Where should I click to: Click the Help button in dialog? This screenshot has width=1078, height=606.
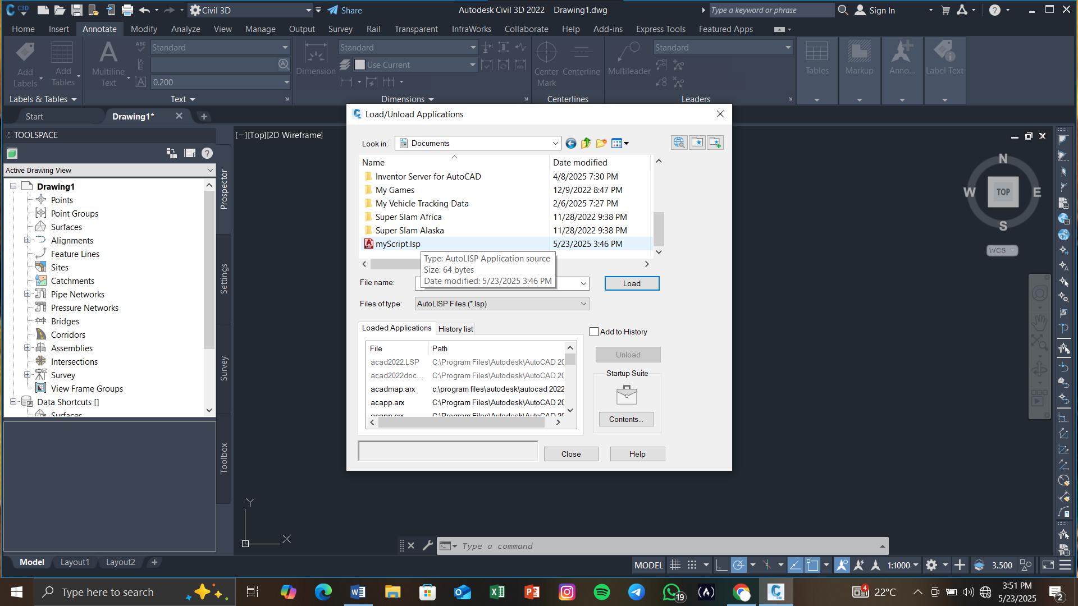[637, 454]
